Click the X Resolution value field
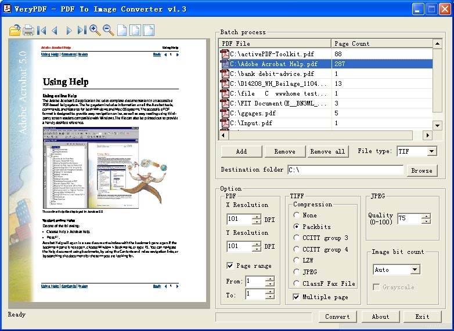Viewport: 454px width, 331px height. (239, 219)
